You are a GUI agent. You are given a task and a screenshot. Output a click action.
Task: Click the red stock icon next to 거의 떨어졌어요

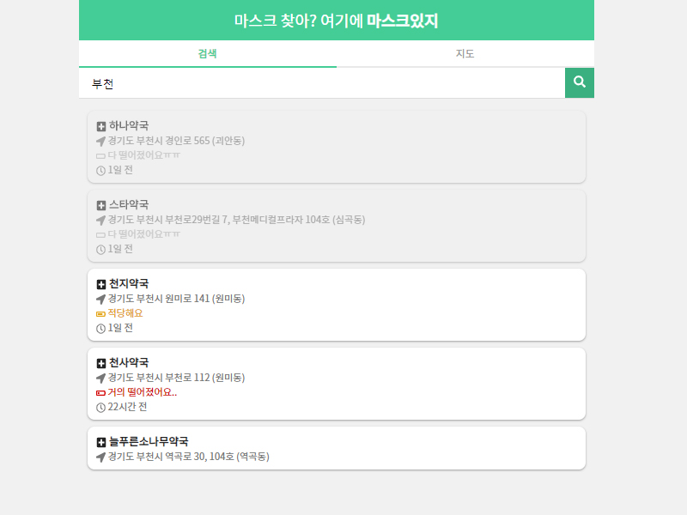pos(100,393)
